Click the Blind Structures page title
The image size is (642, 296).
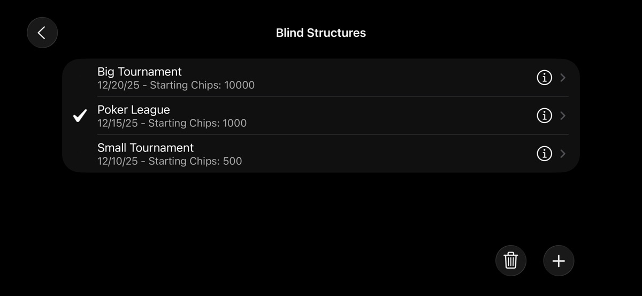click(321, 33)
